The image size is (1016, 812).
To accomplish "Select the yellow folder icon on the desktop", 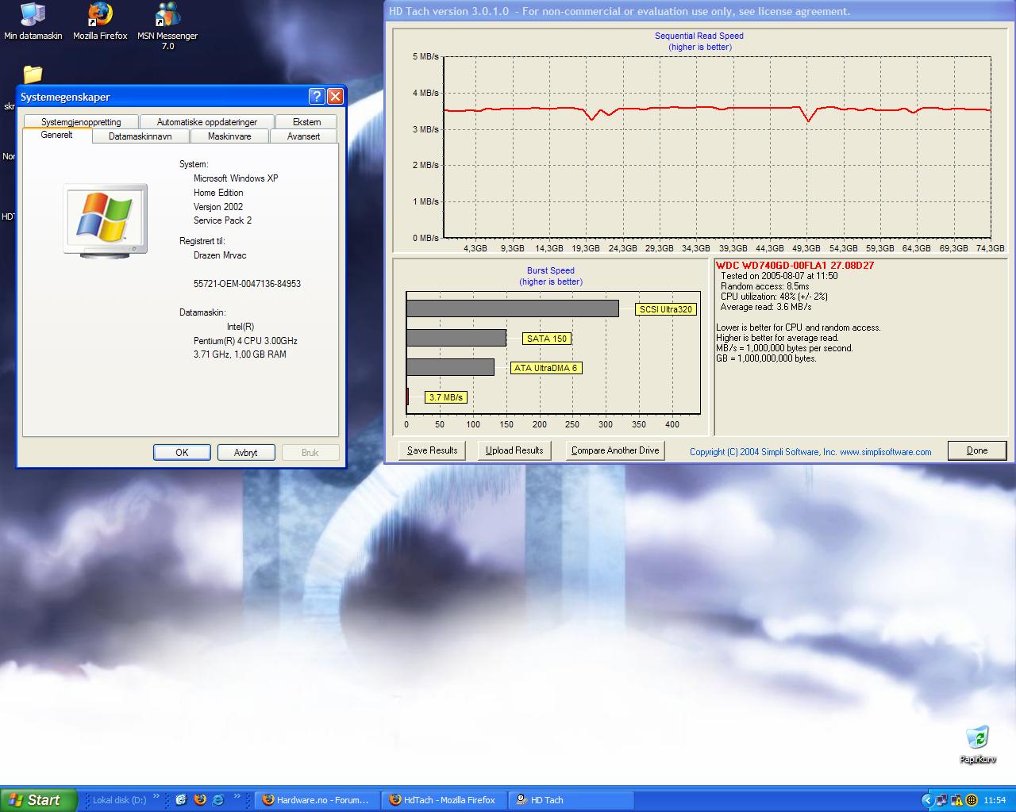I will point(33,75).
